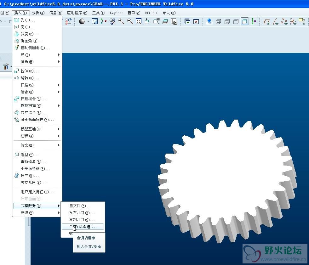The height and width of the screenshot is (265, 309).
Task: Click the zoom out magnifier
Action: [x=130, y=21]
